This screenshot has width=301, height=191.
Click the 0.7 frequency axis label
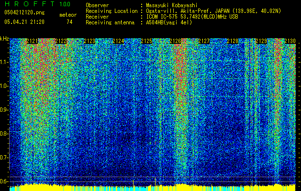tap(4, 158)
